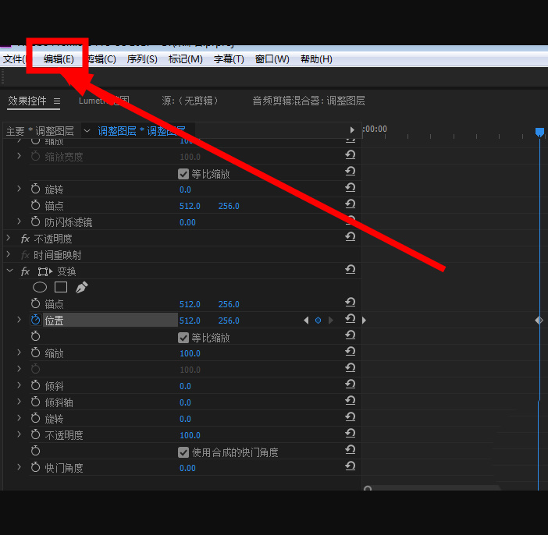The width and height of the screenshot is (548, 535).
Task: Expand the 缩放宽度 property in Motion
Action: [x=20, y=156]
